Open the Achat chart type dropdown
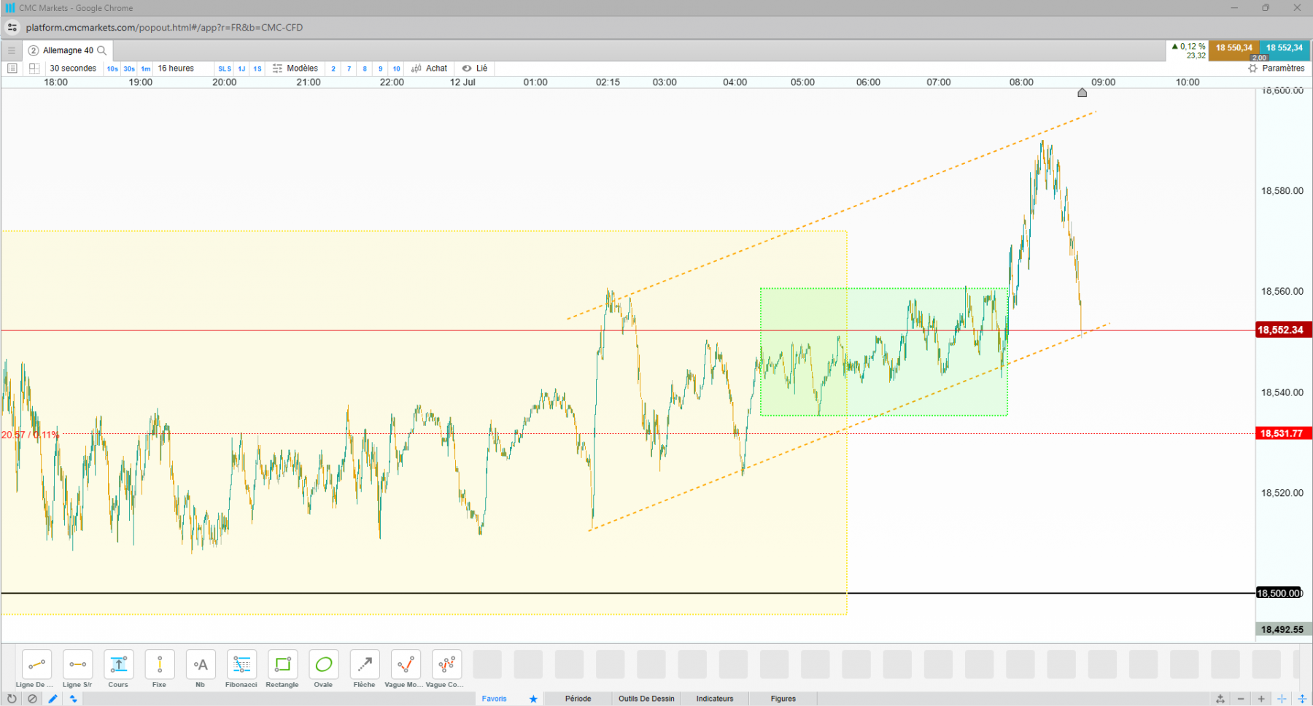Image resolution: width=1313 pixels, height=706 pixels. pos(430,69)
